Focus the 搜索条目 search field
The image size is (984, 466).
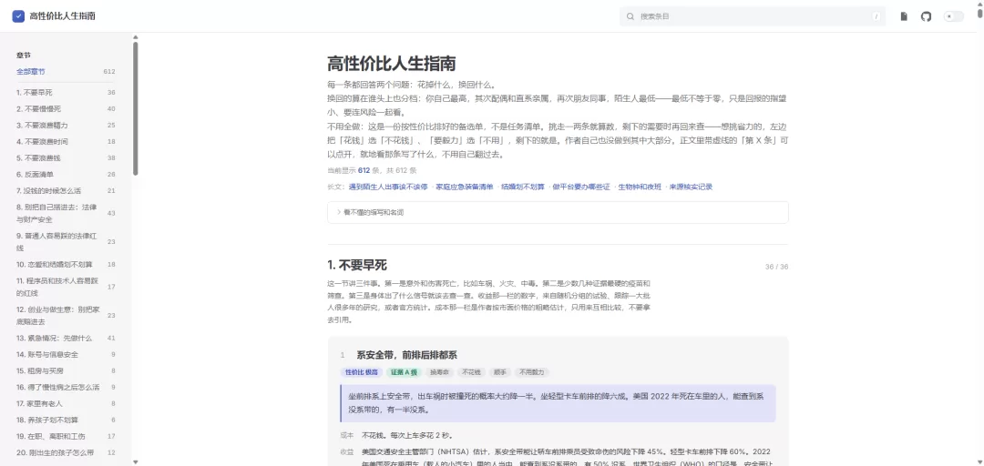pyautogui.click(x=753, y=16)
